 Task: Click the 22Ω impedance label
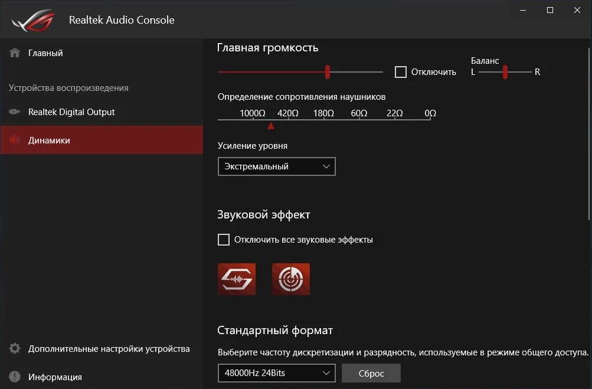[394, 113]
